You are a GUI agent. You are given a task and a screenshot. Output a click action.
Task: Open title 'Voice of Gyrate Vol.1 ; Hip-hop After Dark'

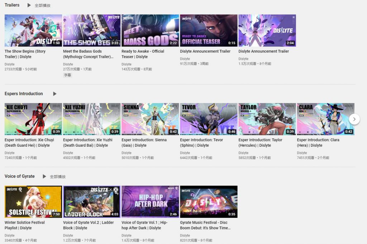145,225
